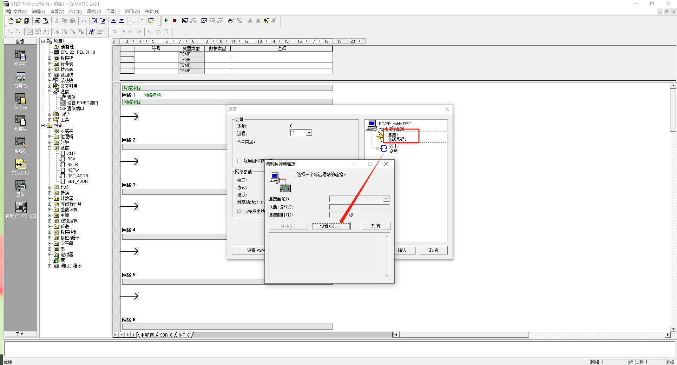Select the NETR instruction in the tree
677x365 pixels.
(x=72, y=165)
